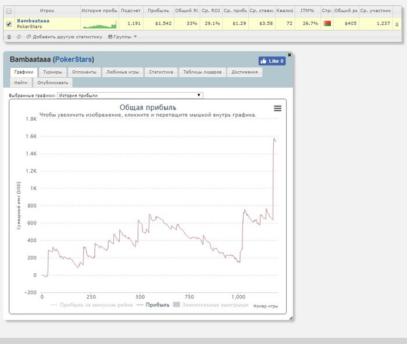407x344 pixels.
Task: Open the 'Таблицы лидеров' tab
Action: (x=202, y=72)
